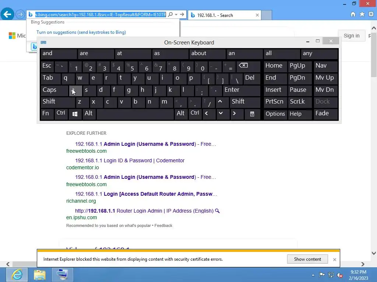Open a new blank tab

pyautogui.click(x=267, y=15)
